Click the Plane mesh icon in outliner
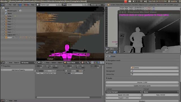The width and height of the screenshot is (181, 102). [x=6, y=19]
